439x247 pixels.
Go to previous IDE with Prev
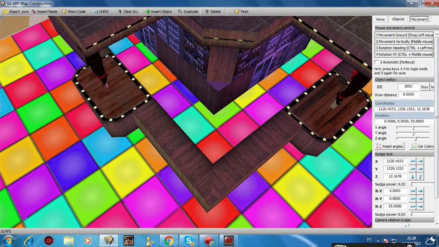pos(425,87)
